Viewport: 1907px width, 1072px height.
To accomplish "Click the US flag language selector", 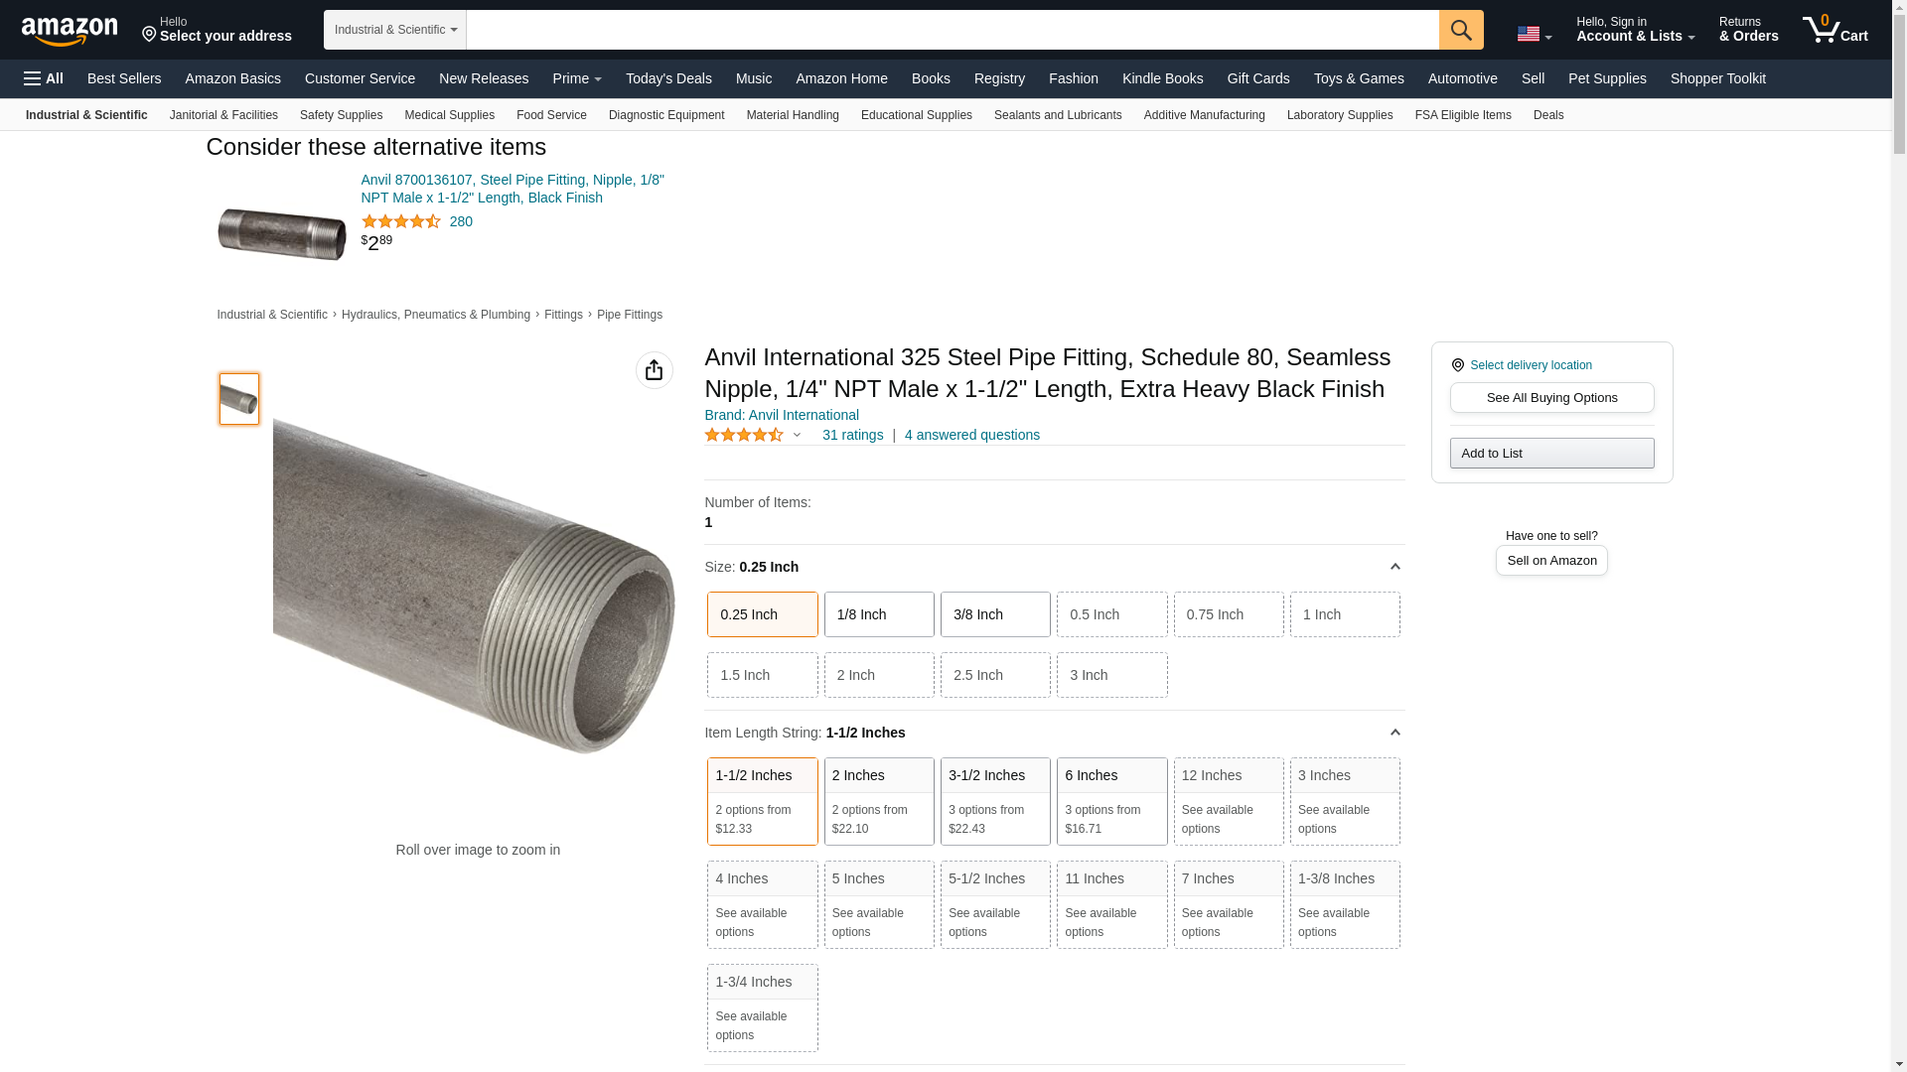I will [1533, 35].
